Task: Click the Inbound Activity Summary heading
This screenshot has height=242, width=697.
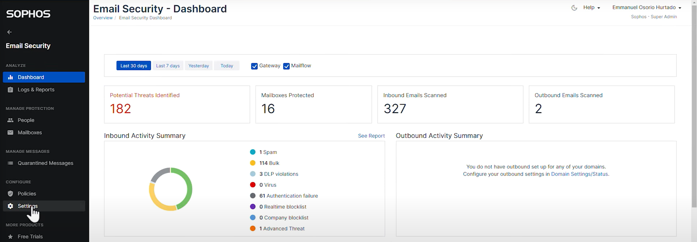Action: tap(145, 136)
